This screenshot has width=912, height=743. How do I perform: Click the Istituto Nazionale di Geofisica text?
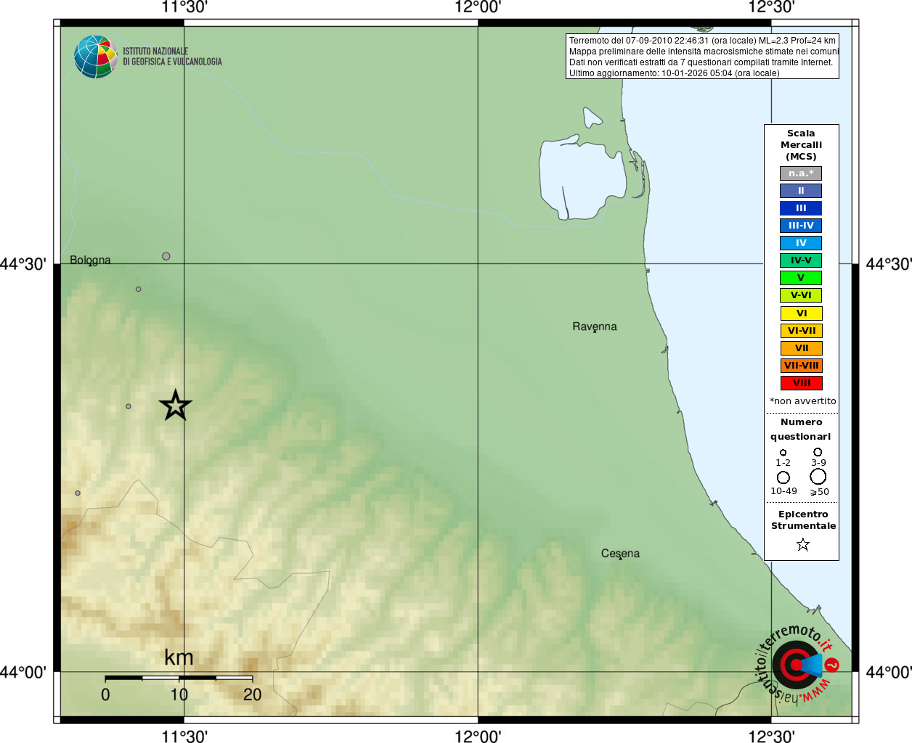pyautogui.click(x=172, y=57)
